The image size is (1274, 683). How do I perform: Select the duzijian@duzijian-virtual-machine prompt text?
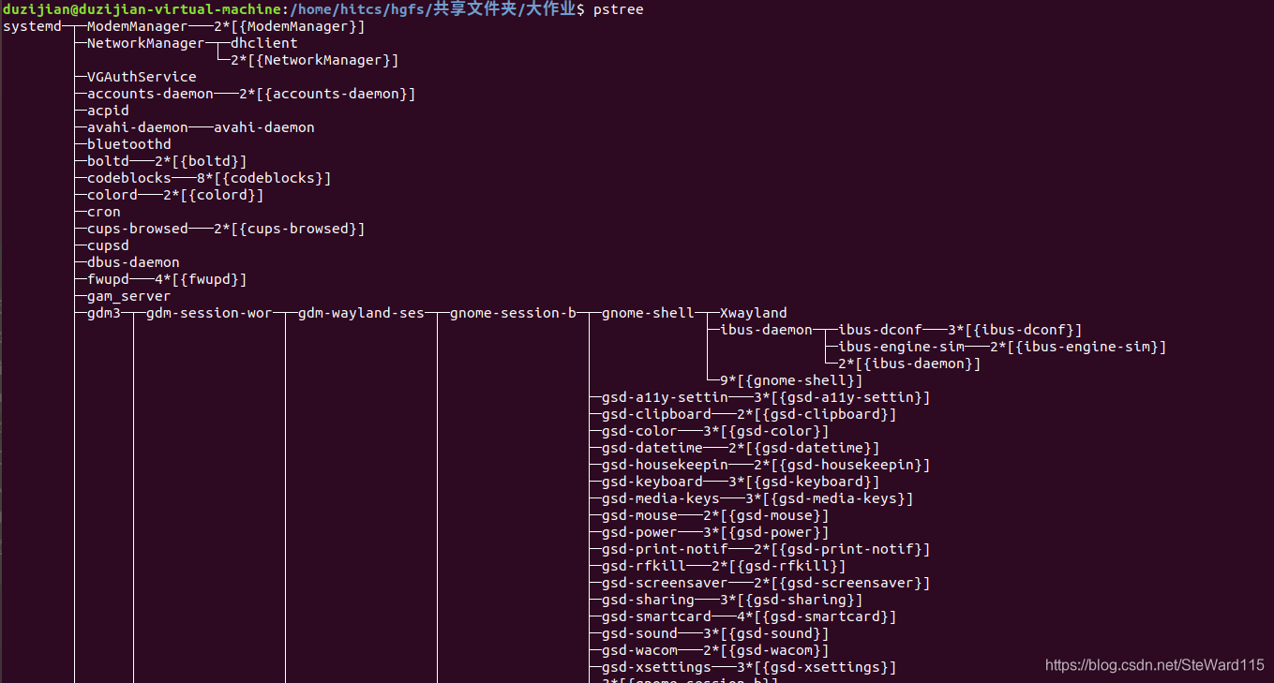point(142,9)
